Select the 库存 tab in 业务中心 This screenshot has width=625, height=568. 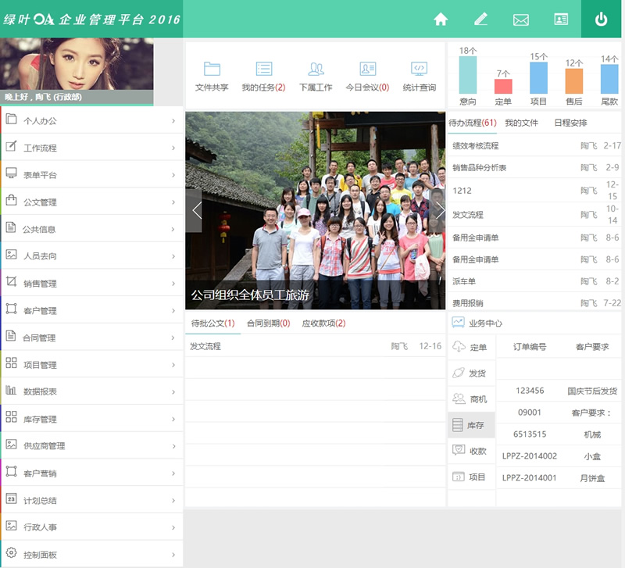tap(471, 425)
